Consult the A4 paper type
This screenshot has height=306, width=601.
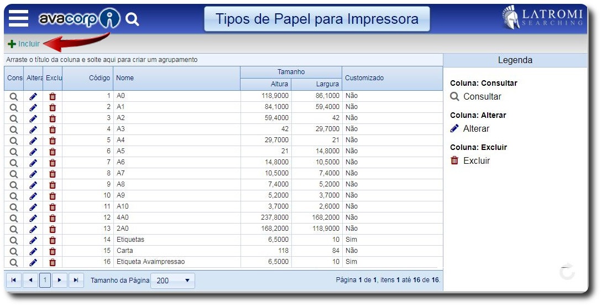tap(14, 141)
